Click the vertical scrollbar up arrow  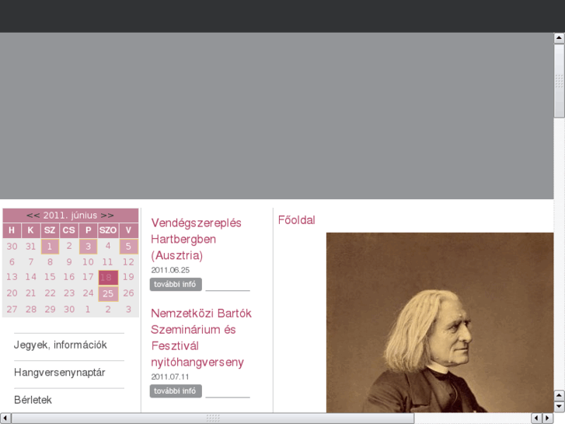coord(559,37)
